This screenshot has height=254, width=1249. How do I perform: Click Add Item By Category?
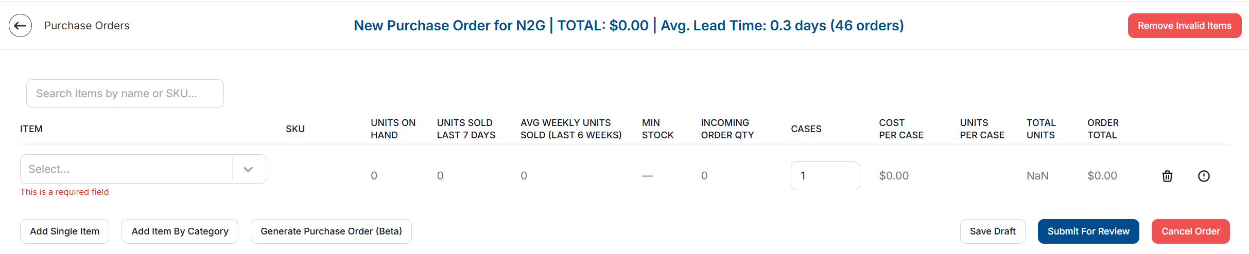click(180, 231)
